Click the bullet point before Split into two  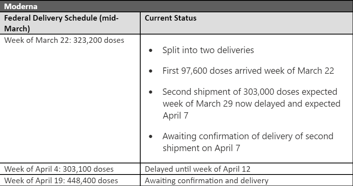pos(151,50)
